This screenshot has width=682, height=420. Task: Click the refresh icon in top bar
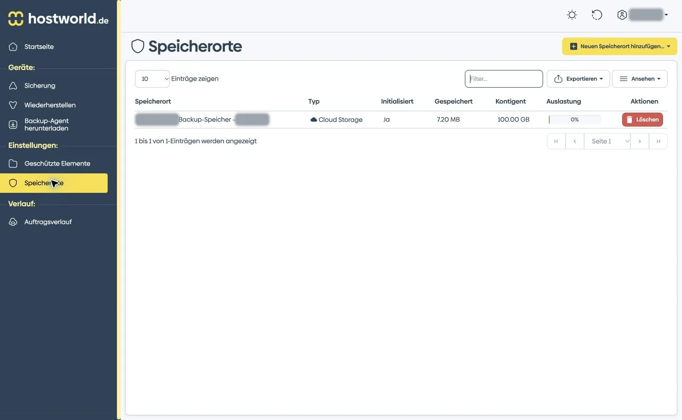[x=597, y=15]
